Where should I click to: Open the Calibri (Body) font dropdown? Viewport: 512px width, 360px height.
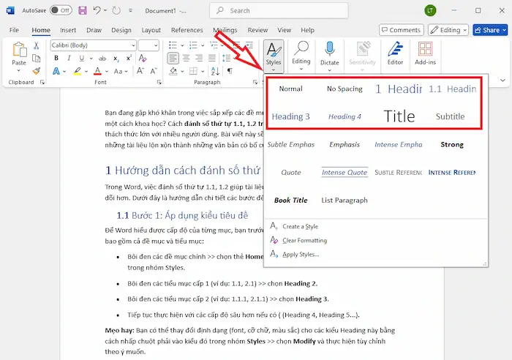point(93,45)
